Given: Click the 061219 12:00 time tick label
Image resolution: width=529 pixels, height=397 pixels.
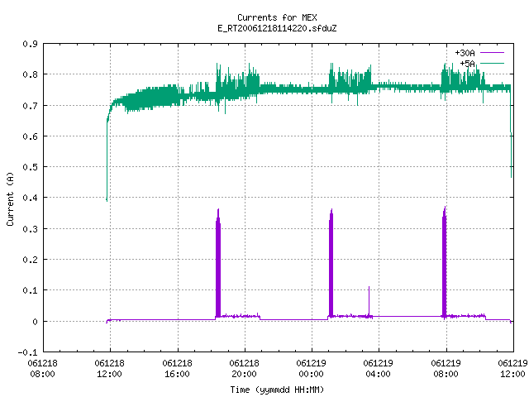Looking at the screenshot, I should coord(512,369).
